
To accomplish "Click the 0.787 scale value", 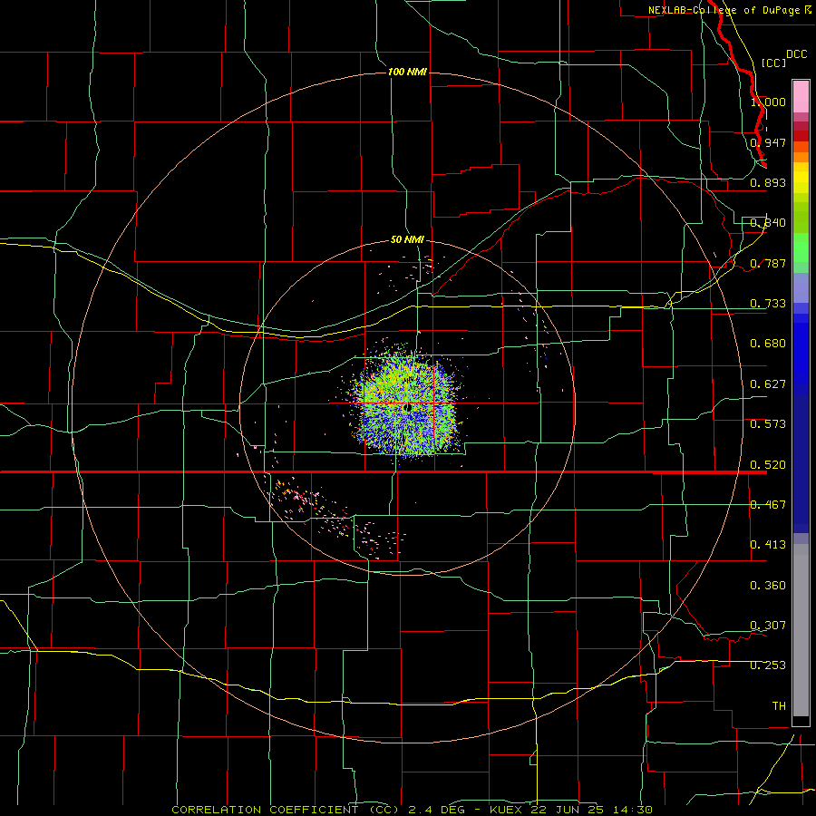I will click(x=768, y=263).
